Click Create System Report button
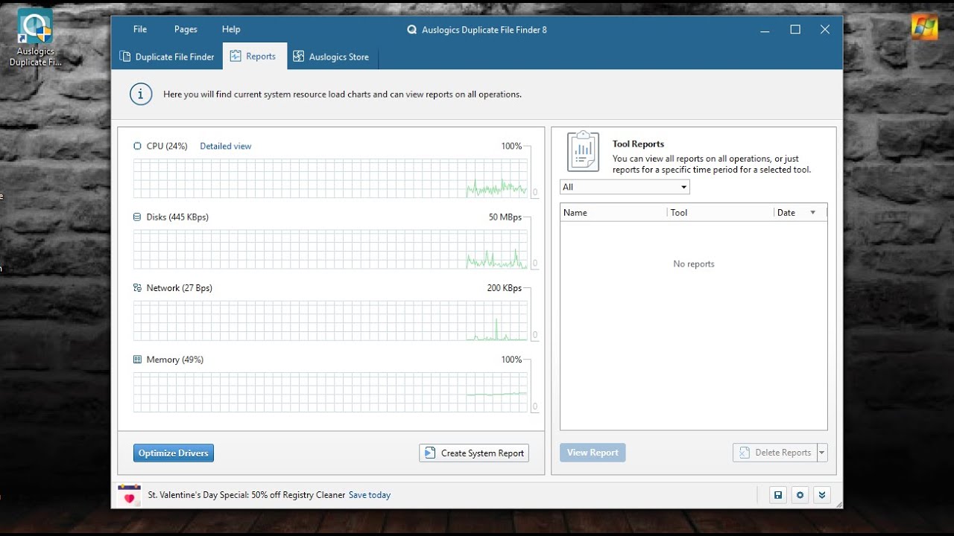Screen dimensions: 954x536 (x=474, y=453)
